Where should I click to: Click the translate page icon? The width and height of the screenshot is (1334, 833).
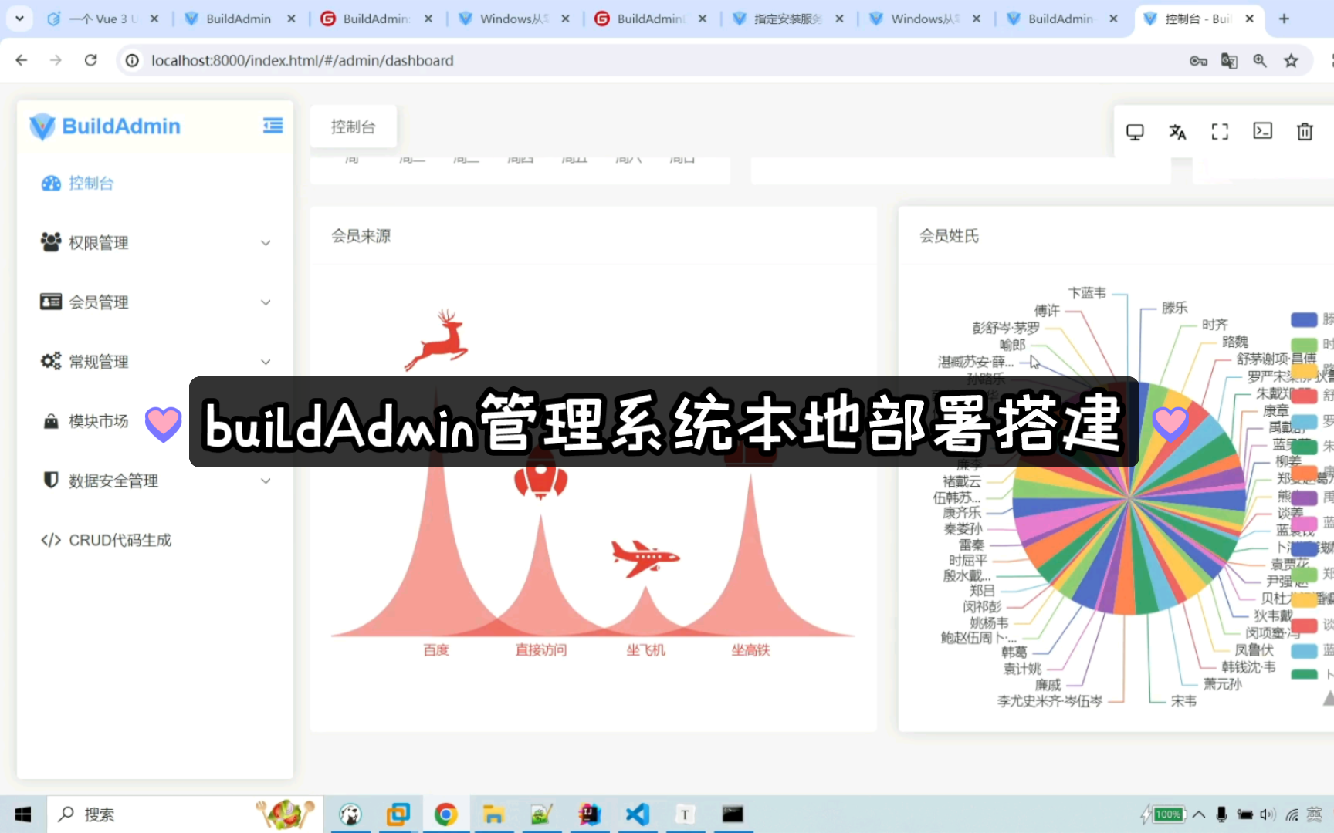pos(1229,61)
